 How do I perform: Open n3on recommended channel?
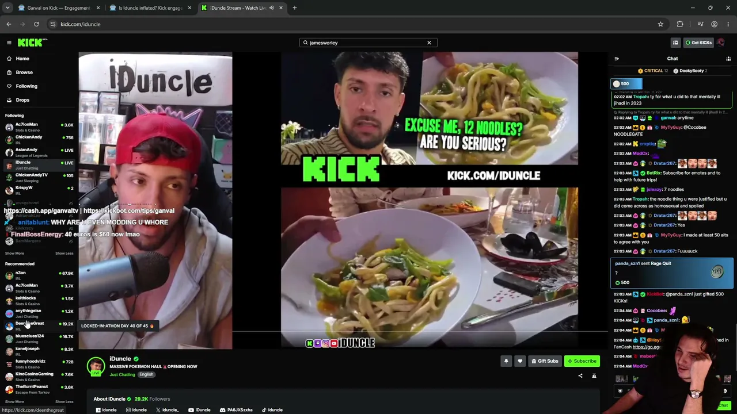(x=39, y=275)
